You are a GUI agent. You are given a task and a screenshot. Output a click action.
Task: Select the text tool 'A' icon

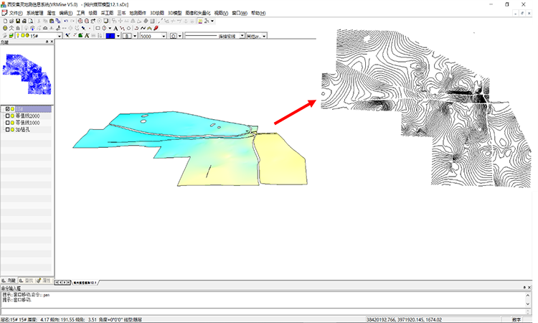(116, 28)
